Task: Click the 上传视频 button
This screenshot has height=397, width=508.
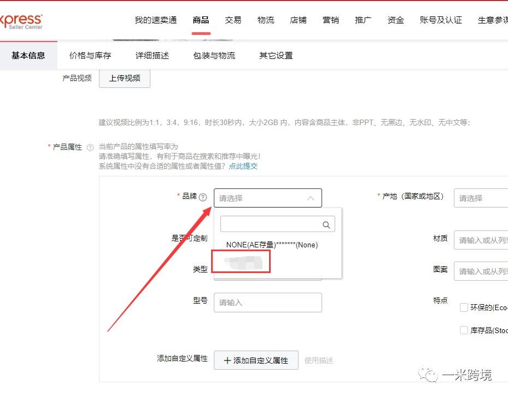Action: pyautogui.click(x=125, y=78)
